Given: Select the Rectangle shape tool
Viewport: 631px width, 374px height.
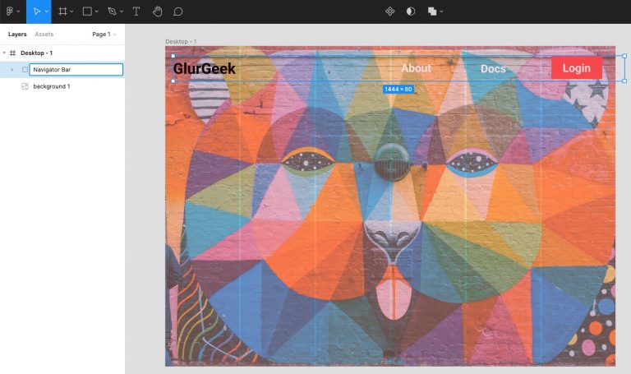Looking at the screenshot, I should tap(87, 12).
